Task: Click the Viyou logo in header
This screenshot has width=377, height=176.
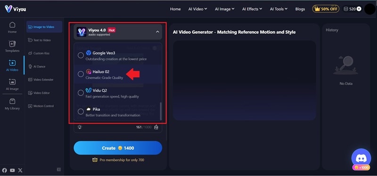Action: [15, 9]
